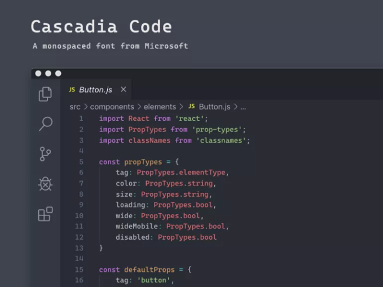The image size is (383, 287).
Task: Click the size property on line 8
Action: click(x=124, y=195)
